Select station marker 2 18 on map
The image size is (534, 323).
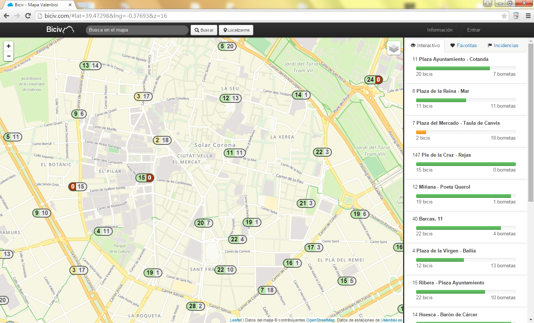(162, 140)
